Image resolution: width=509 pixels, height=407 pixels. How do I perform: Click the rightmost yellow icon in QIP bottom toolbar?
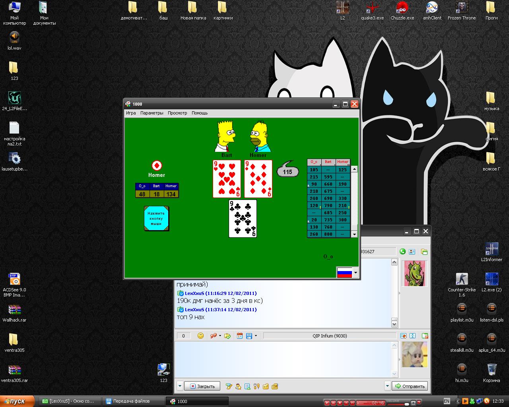point(275,386)
